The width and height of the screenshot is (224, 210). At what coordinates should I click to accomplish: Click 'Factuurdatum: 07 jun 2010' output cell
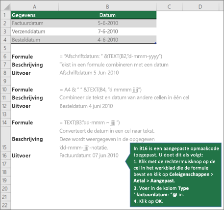click(89, 155)
